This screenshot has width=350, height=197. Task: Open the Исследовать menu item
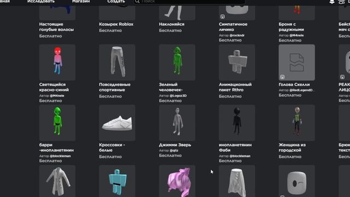click(x=41, y=1)
